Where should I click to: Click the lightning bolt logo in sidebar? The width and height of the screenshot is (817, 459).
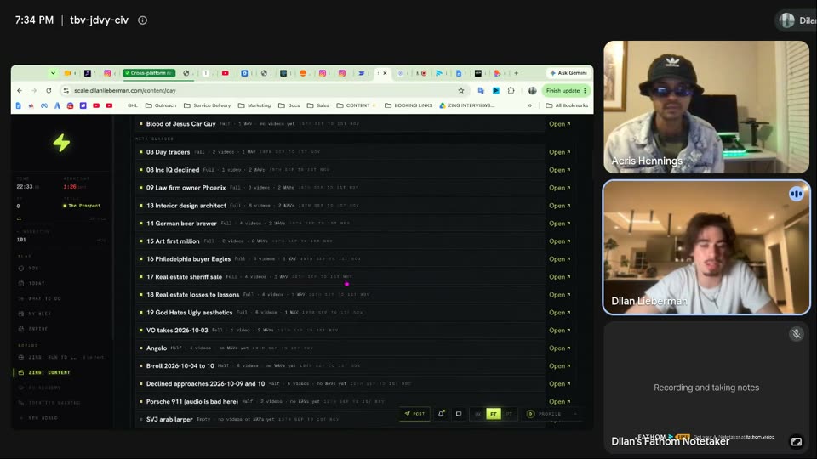[x=61, y=143]
